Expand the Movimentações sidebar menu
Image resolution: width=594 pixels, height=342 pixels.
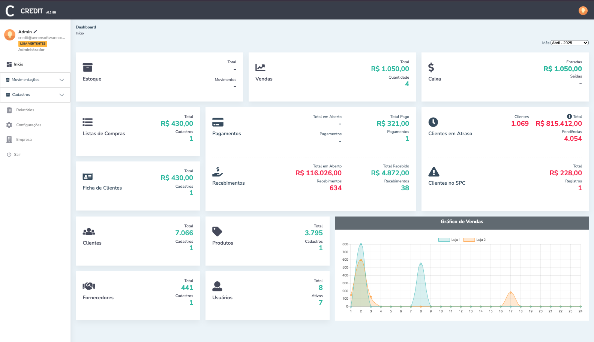click(x=35, y=80)
